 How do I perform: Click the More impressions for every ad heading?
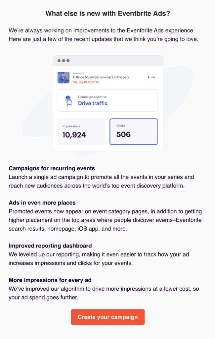click(50, 280)
